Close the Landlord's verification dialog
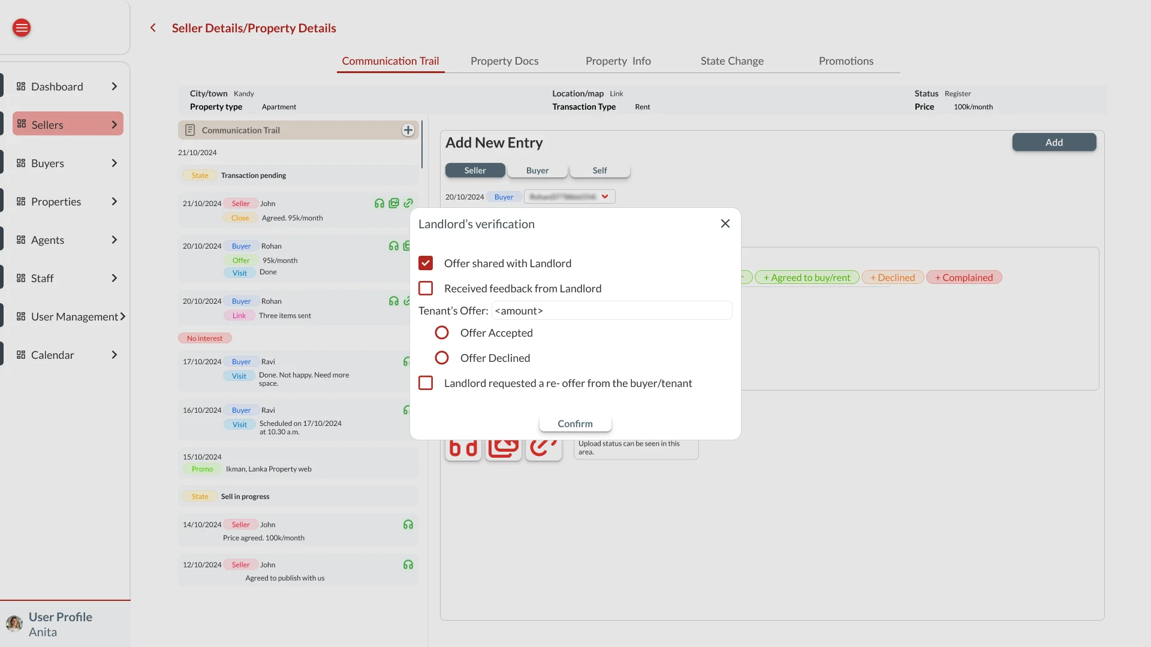Screen dimensions: 1151x647 point(725,223)
